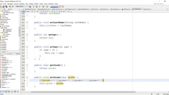Click the Stop Macro Recording icon
The width and height of the screenshot is (169, 95).
coord(66,11)
